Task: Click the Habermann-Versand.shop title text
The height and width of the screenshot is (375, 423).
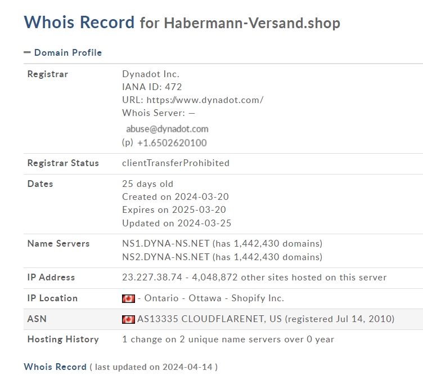Action: pyautogui.click(x=252, y=23)
